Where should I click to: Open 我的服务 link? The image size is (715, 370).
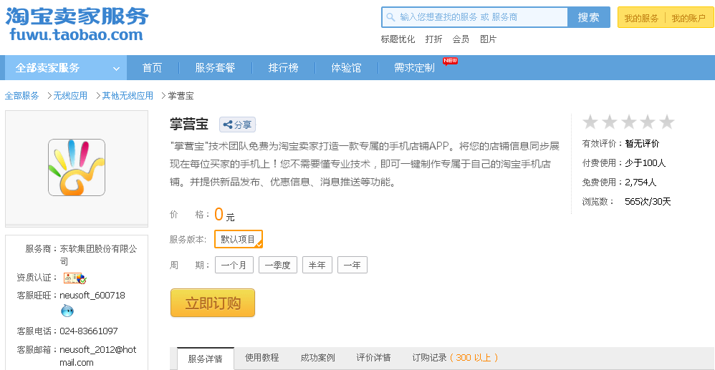point(642,18)
